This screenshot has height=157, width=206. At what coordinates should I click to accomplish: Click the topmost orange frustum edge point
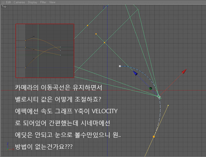coord(88,26)
